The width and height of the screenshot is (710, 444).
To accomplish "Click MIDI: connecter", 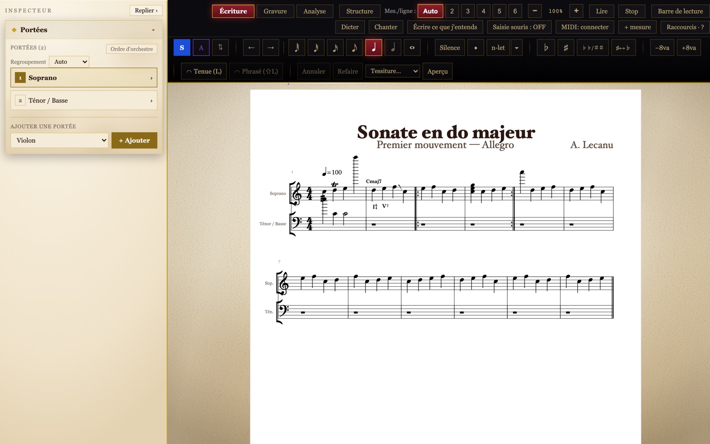I will [585, 27].
